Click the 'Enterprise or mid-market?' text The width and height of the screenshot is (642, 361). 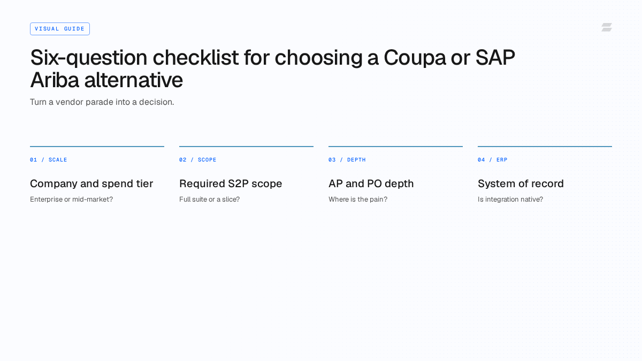(x=72, y=199)
